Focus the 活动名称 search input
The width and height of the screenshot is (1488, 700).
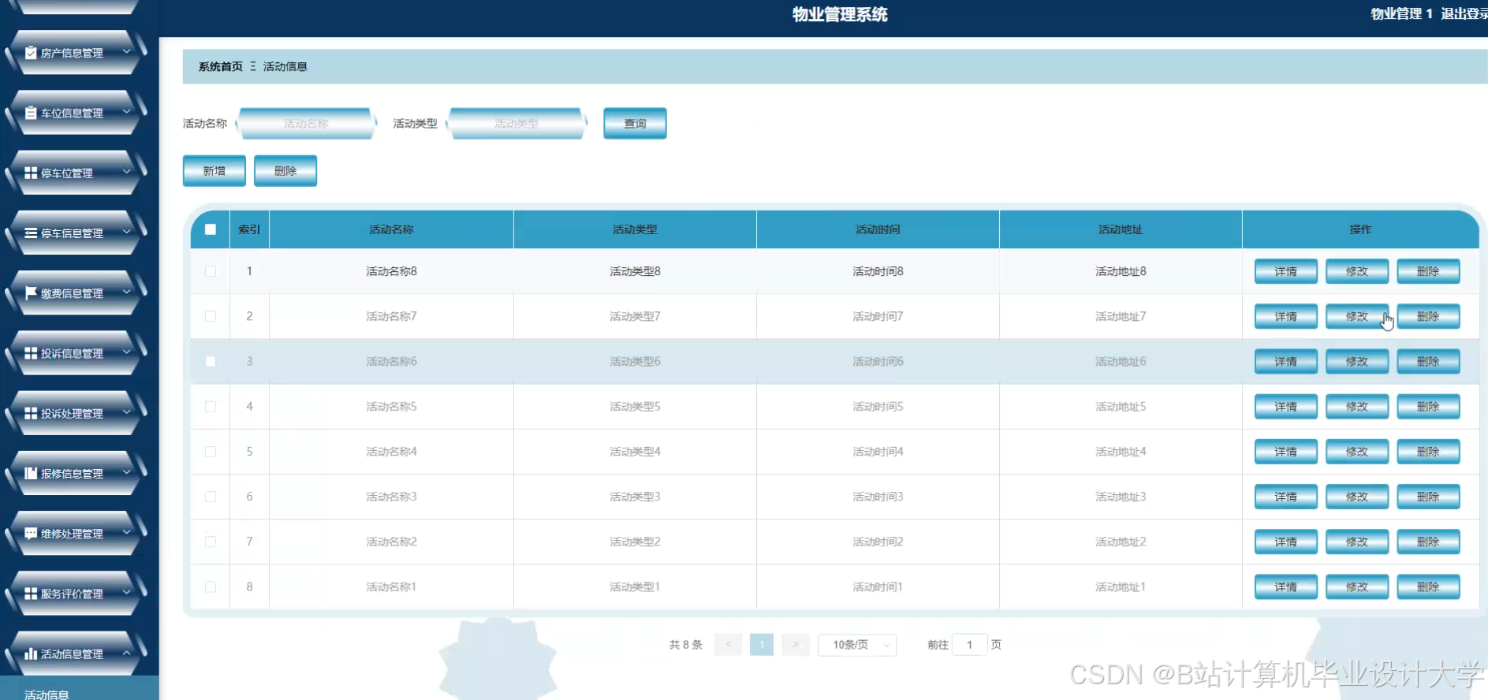pyautogui.click(x=306, y=124)
